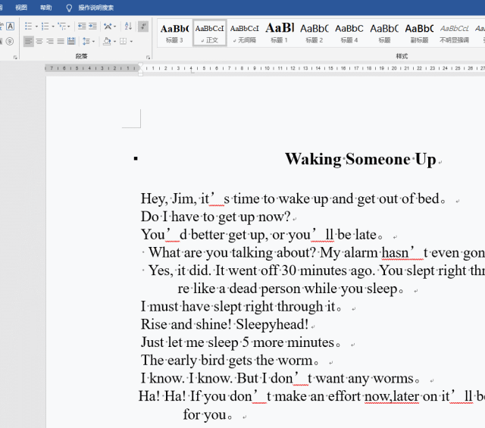Click the bullet list icon
485x428 pixels.
pos(28,26)
